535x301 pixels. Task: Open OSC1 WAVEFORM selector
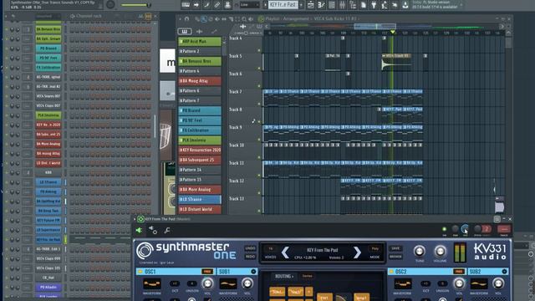tap(152, 283)
